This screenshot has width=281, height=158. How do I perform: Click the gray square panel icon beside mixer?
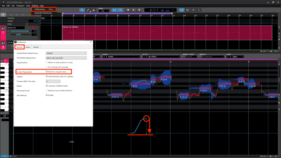[193, 10]
